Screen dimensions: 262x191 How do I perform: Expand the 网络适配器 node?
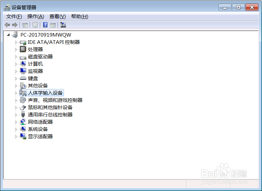(x=16, y=122)
